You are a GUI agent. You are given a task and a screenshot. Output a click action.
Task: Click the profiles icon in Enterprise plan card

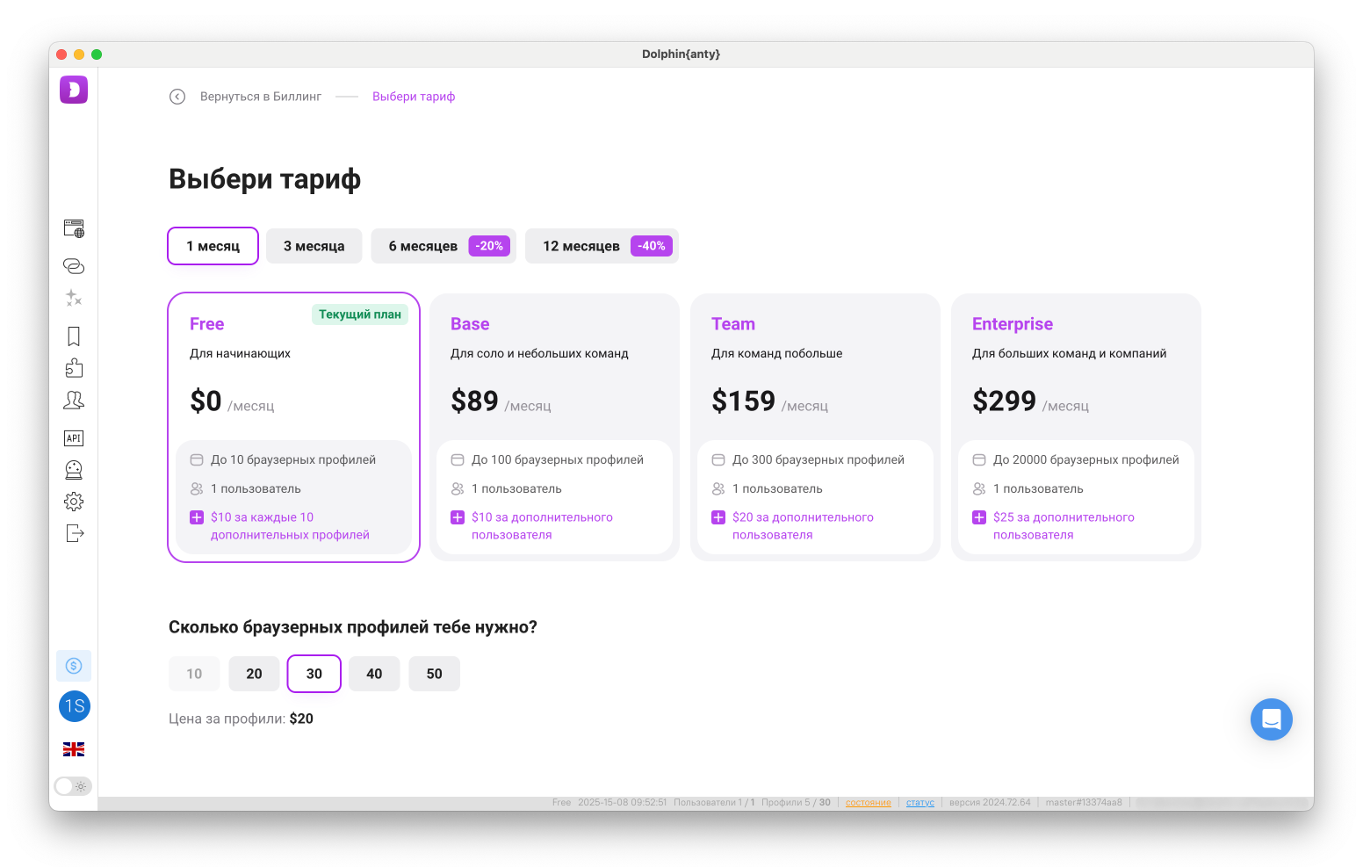(979, 459)
